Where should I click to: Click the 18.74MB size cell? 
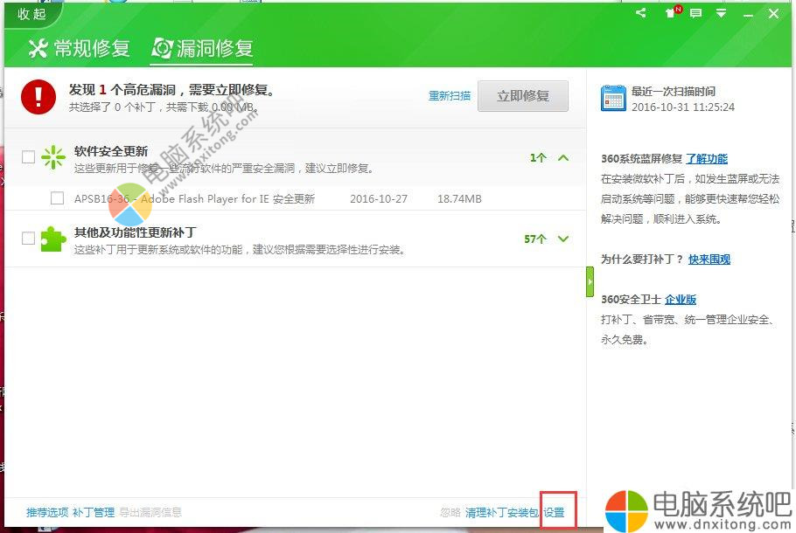point(459,199)
